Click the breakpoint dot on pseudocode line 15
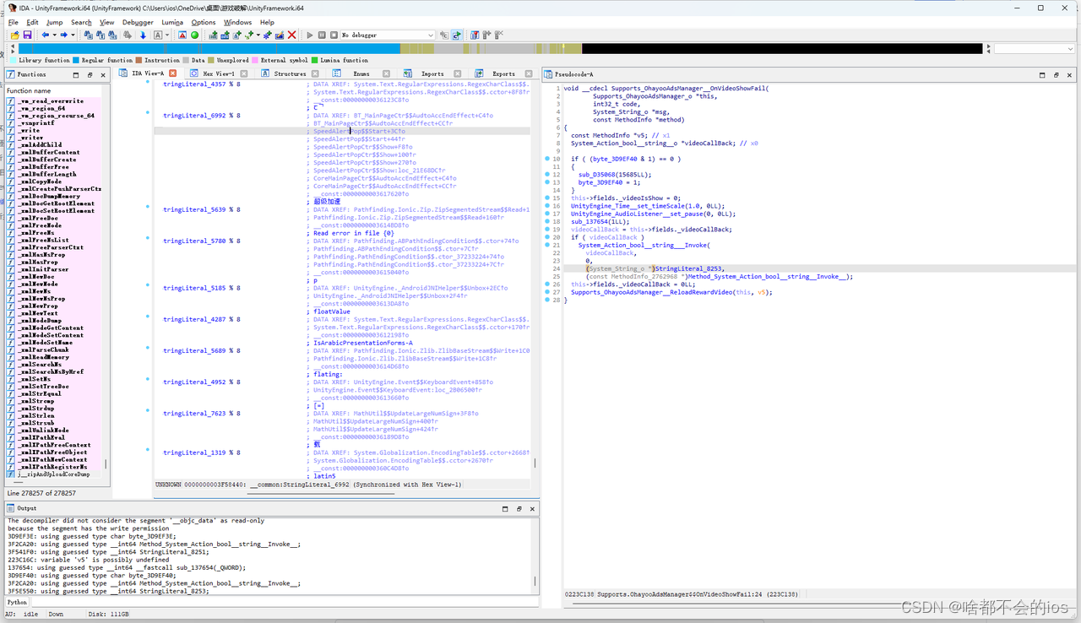 pos(546,198)
